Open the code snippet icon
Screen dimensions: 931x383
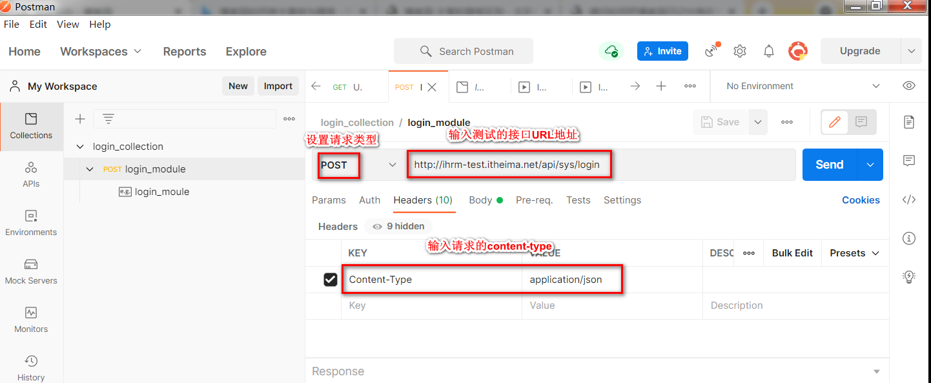click(909, 200)
